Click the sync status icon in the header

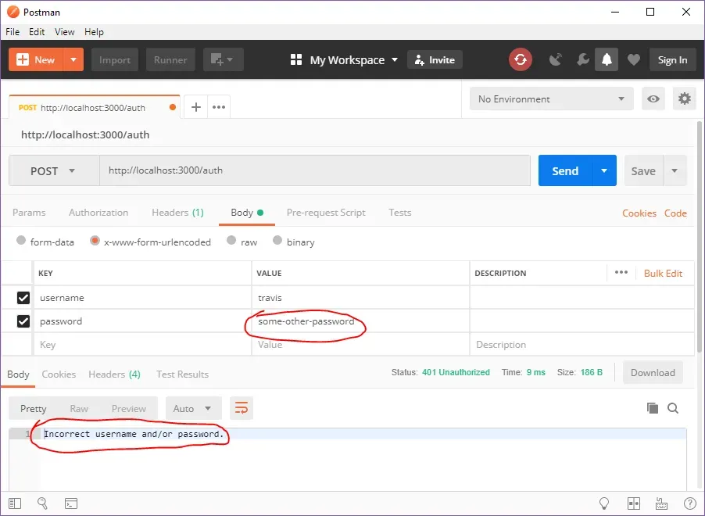521,59
